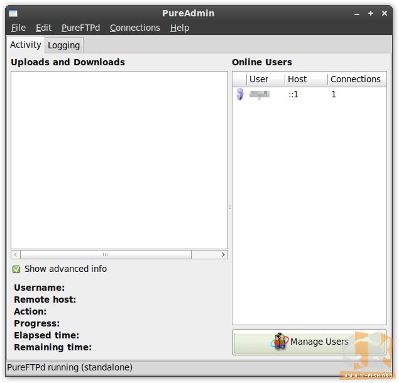Click the horizontal scrollbar thumb
The height and width of the screenshot is (383, 399).
pos(106,254)
